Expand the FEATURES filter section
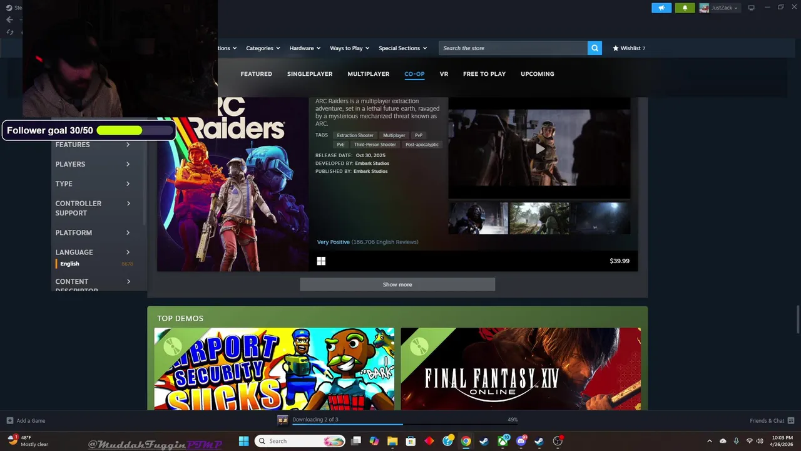This screenshot has height=451, width=801. pyautogui.click(x=93, y=145)
